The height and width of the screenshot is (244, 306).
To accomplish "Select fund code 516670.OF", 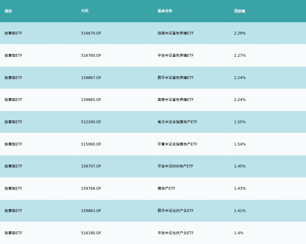I will pyautogui.click(x=91, y=33).
